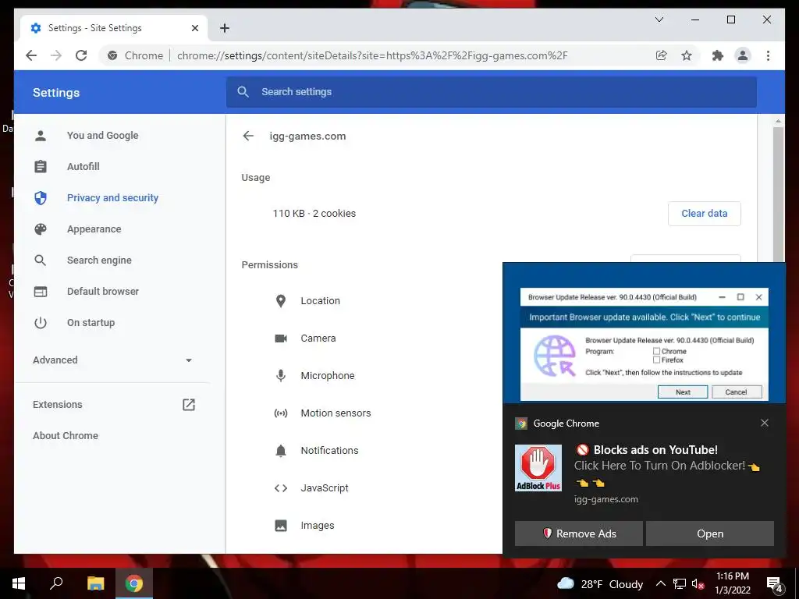Open the Autofill section
Screen dimensions: 799x599
click(x=83, y=167)
